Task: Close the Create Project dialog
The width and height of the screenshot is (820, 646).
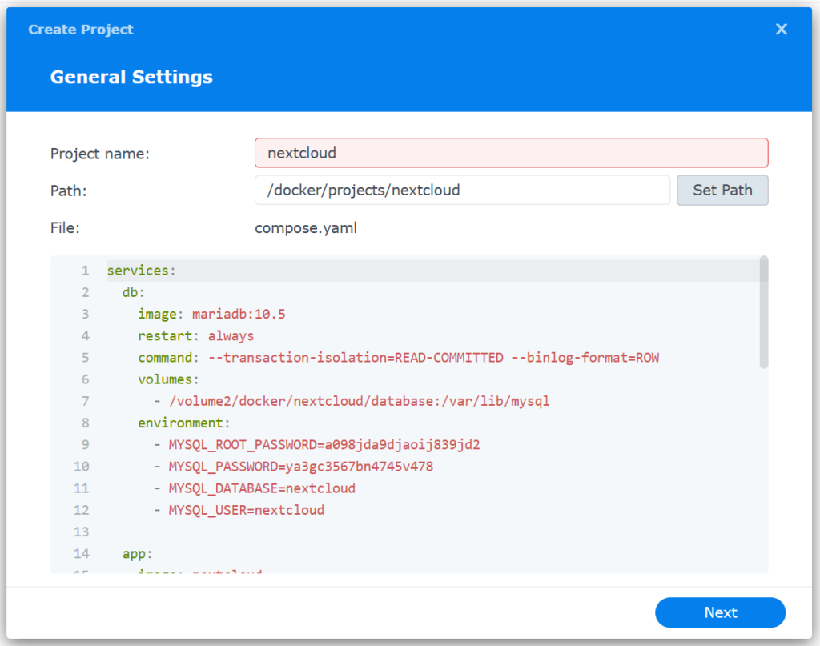Action: 781,30
